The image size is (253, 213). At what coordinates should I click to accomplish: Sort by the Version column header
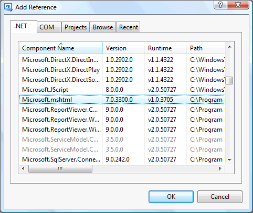coord(123,48)
